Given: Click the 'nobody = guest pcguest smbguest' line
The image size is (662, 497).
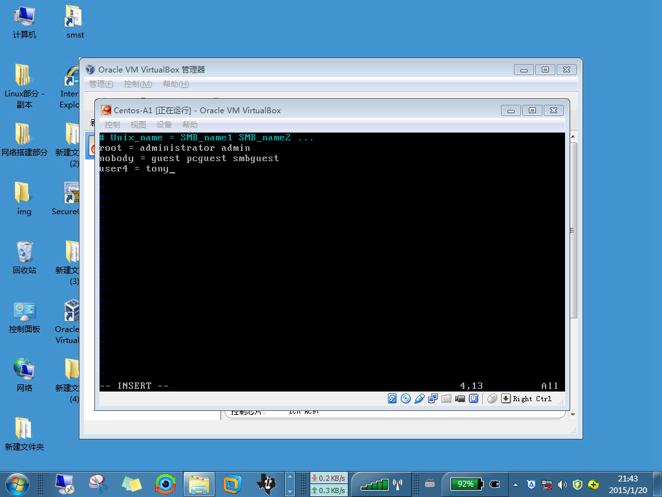Looking at the screenshot, I should pos(189,158).
